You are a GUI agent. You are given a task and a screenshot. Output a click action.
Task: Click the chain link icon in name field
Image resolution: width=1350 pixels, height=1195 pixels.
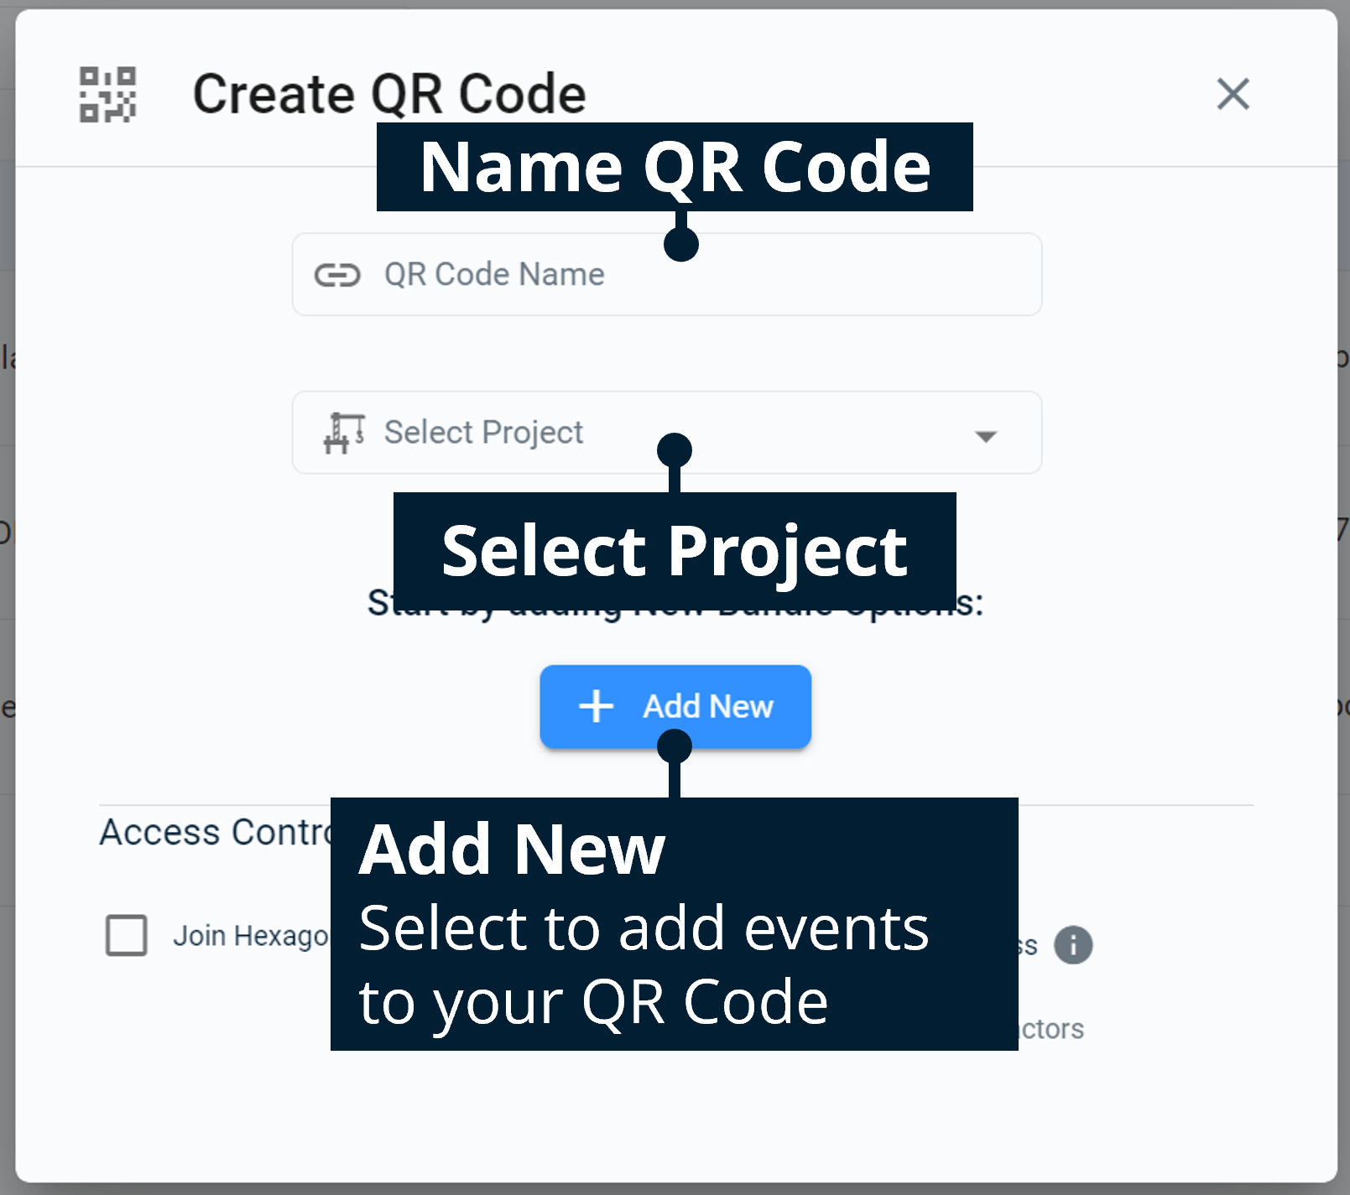337,275
